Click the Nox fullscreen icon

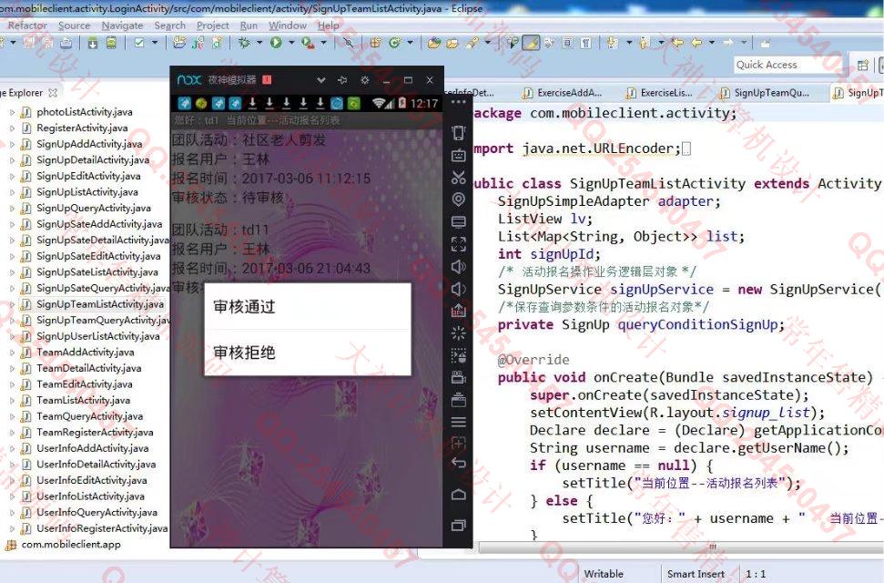point(459,244)
